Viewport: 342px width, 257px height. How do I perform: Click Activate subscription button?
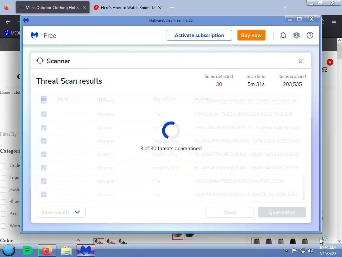click(199, 35)
